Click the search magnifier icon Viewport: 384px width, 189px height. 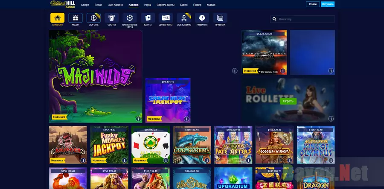point(274,19)
